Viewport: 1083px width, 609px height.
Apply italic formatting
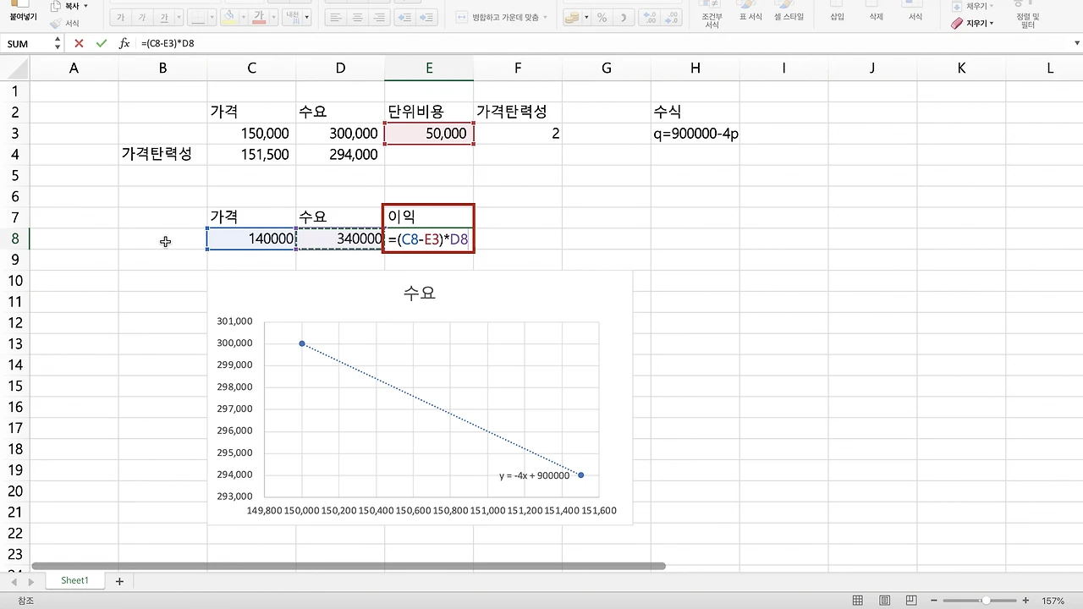click(142, 17)
